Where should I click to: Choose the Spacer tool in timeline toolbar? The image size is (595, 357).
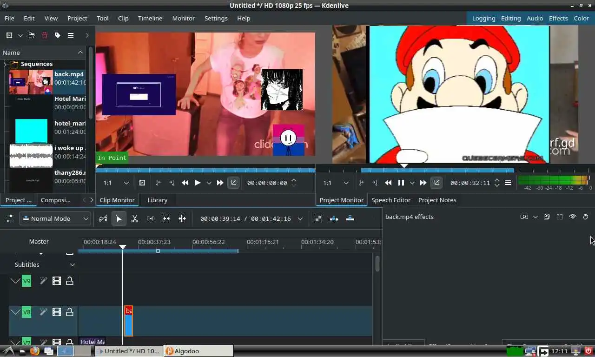tap(151, 218)
